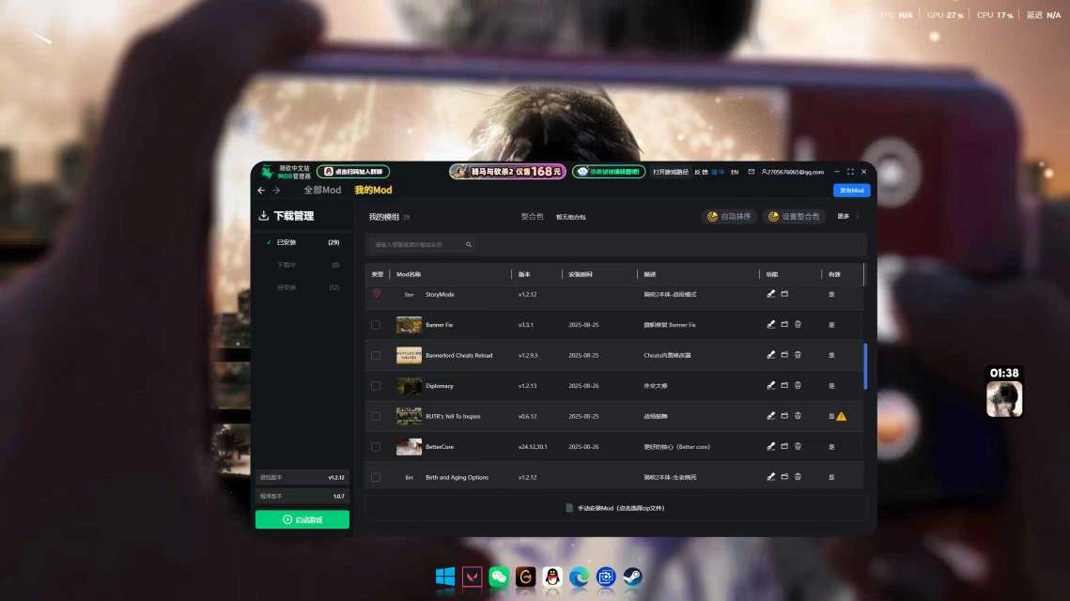Delete the Diplomacy mod
This screenshot has height=601, width=1070.
tap(798, 385)
